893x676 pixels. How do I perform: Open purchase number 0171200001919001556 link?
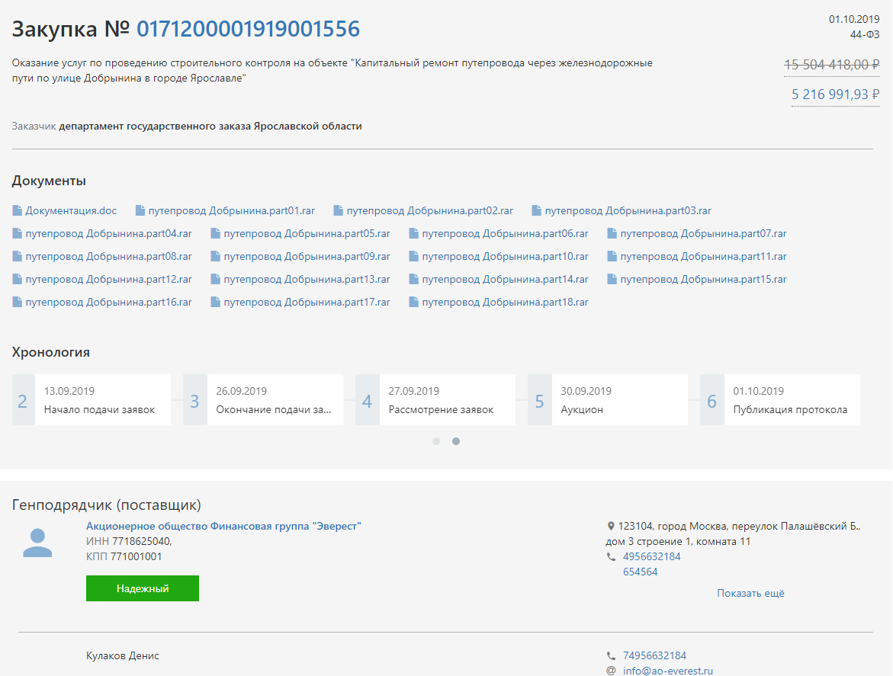coord(248,29)
